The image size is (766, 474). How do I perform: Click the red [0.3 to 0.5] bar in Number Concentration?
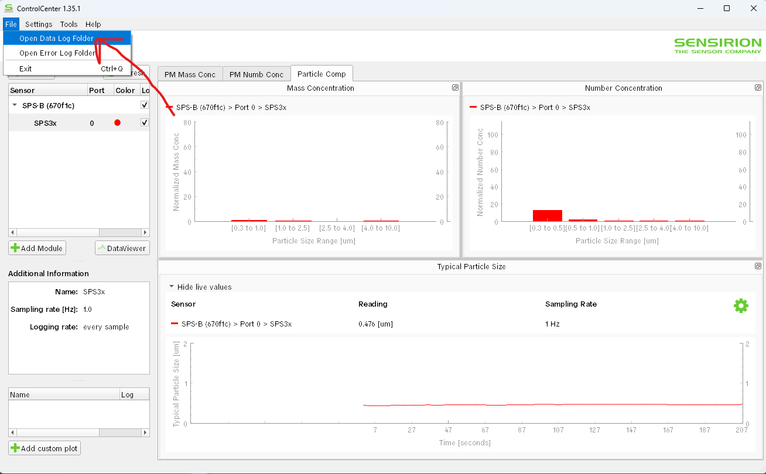pyautogui.click(x=547, y=215)
